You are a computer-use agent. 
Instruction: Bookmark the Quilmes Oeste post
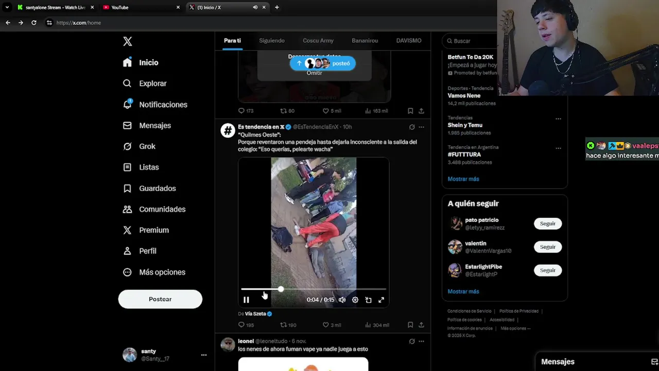[x=410, y=325]
